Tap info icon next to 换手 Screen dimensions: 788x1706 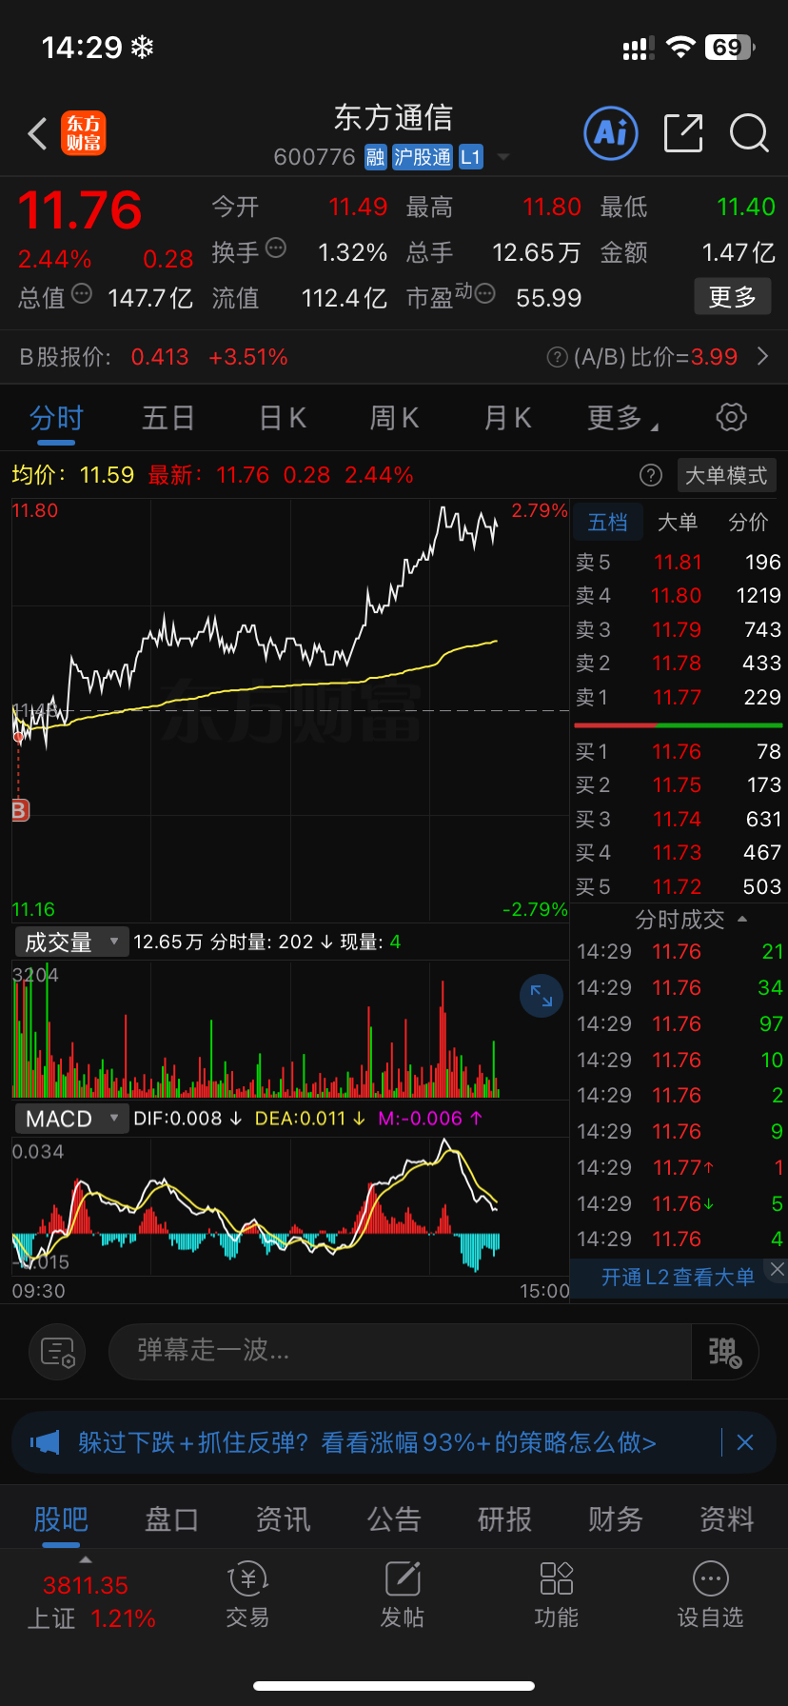[276, 248]
